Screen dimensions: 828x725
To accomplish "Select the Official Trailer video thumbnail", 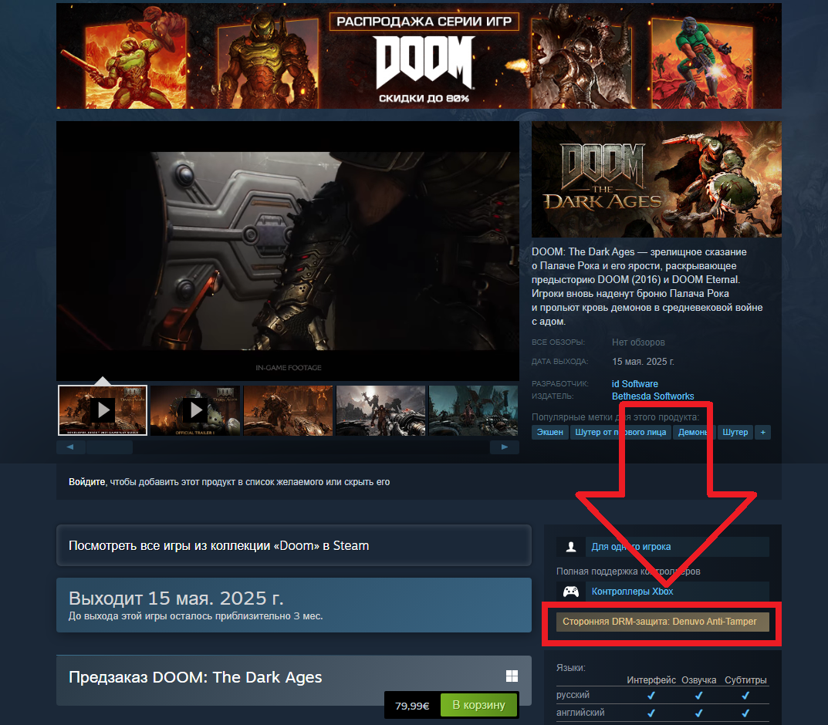I will 195,410.
